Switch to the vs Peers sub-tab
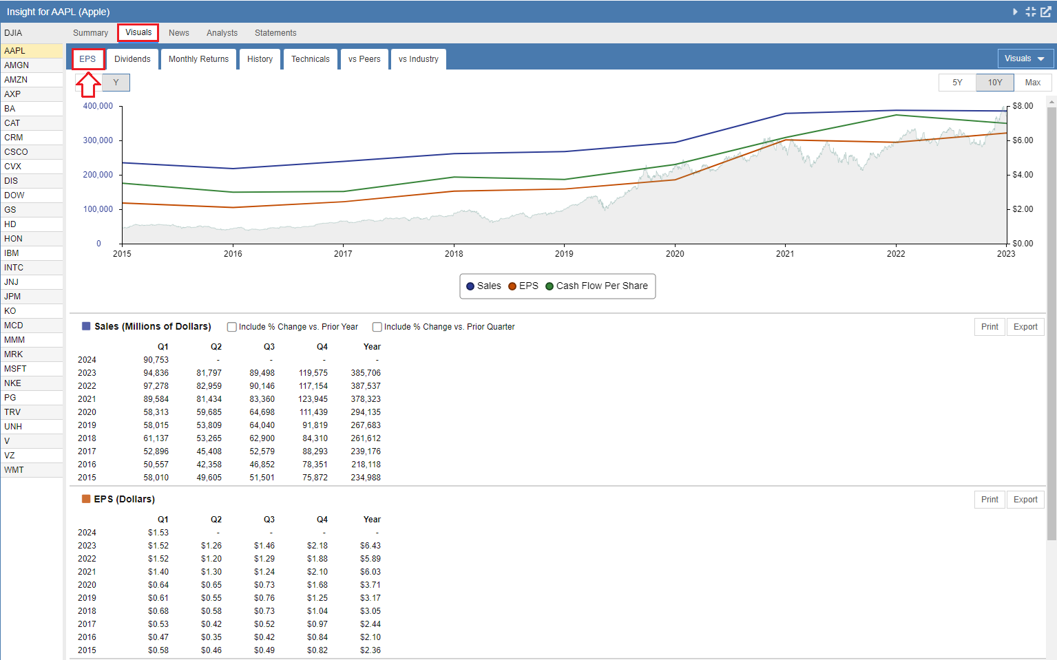The width and height of the screenshot is (1057, 660). pyautogui.click(x=364, y=59)
